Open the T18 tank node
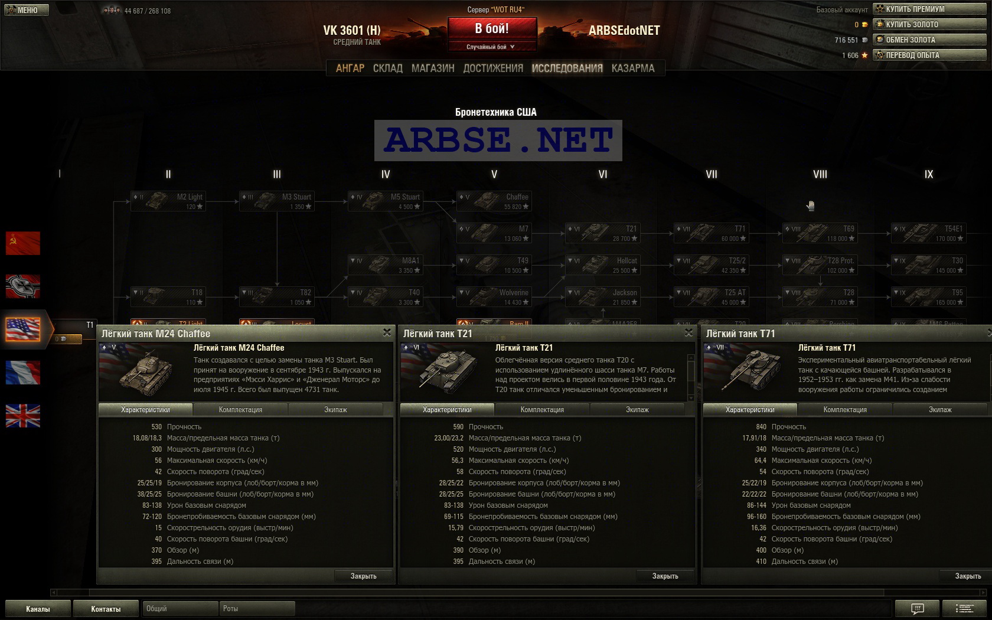 pyautogui.click(x=168, y=297)
